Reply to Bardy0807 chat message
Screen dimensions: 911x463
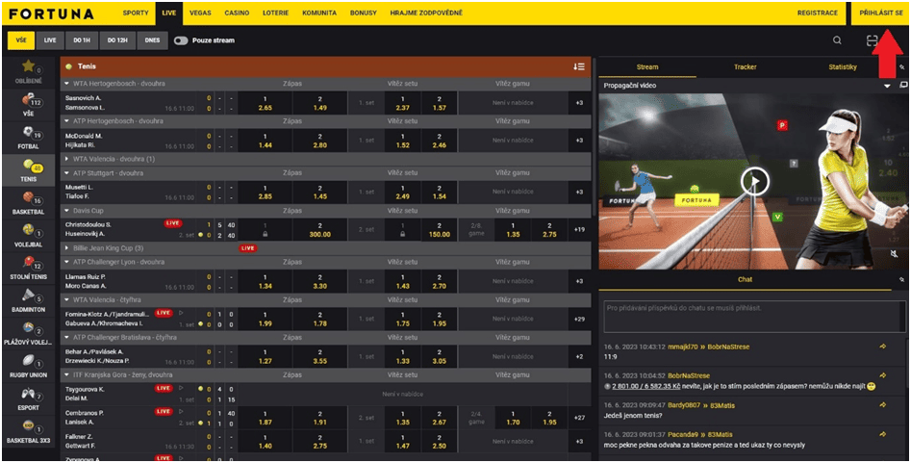point(882,405)
